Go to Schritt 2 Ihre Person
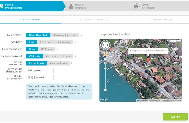 pos(79,6)
